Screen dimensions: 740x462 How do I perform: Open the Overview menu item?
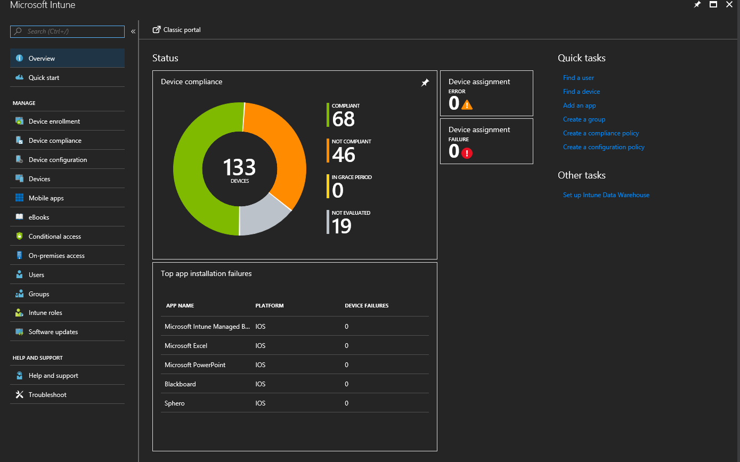point(67,58)
